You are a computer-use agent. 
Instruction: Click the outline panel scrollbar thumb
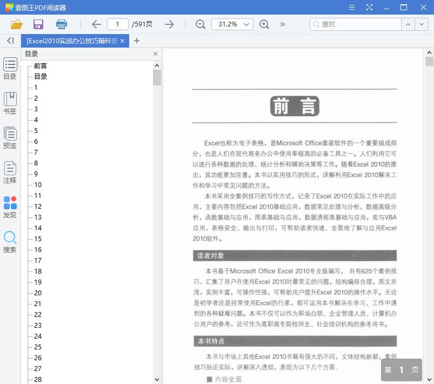click(x=157, y=77)
